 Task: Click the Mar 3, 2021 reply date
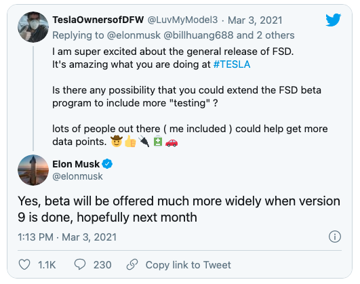point(255,20)
